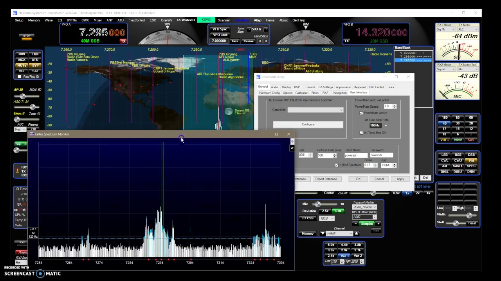Click the channel up arrow button
This screenshot has height=281, width=501.
(356, 233)
